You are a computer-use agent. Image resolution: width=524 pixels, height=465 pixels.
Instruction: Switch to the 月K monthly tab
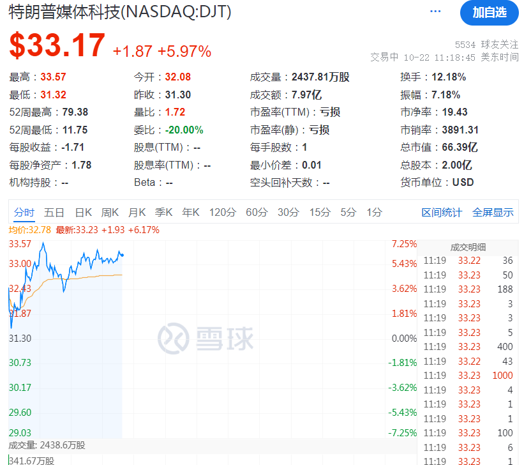[137, 212]
